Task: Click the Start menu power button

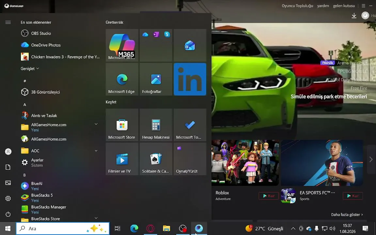Action: click(8, 214)
